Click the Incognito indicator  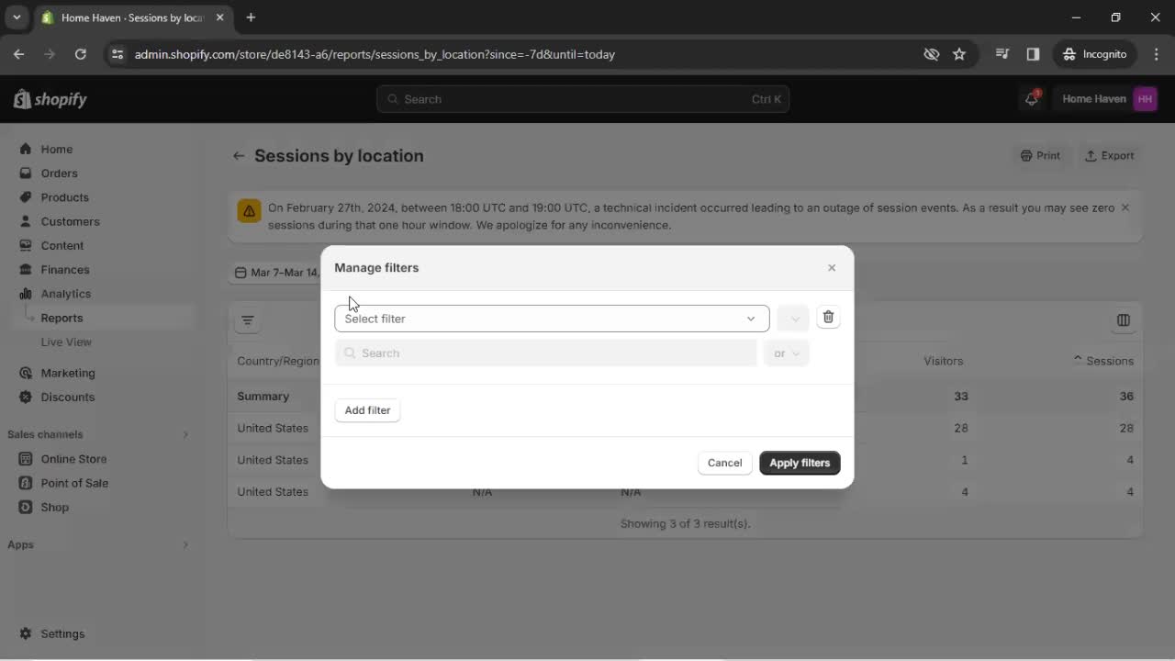[x=1094, y=54]
